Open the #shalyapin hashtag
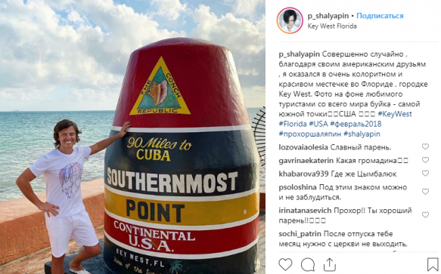Viewport: 441px width, 274px height. (362, 134)
